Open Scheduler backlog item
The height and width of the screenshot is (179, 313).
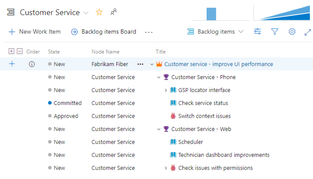click(x=191, y=142)
